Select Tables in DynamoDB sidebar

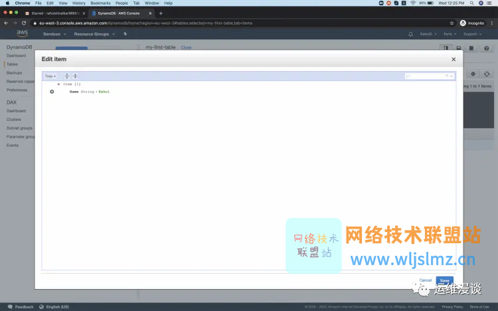pyautogui.click(x=12, y=64)
